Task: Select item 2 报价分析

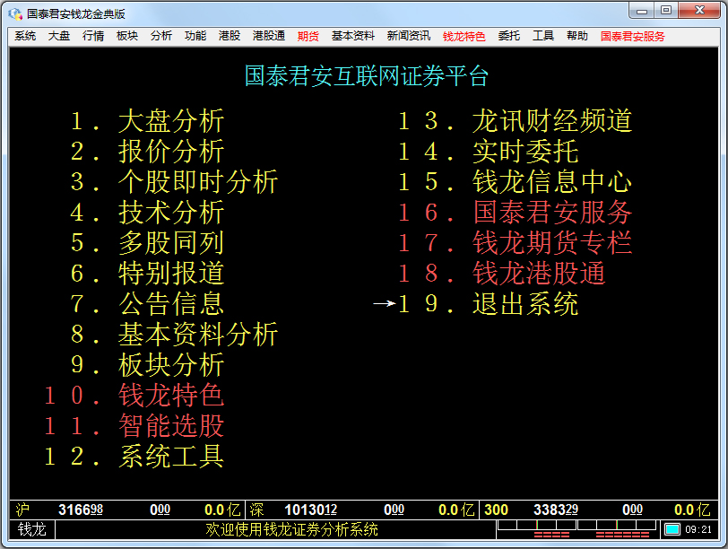Action: point(148,152)
